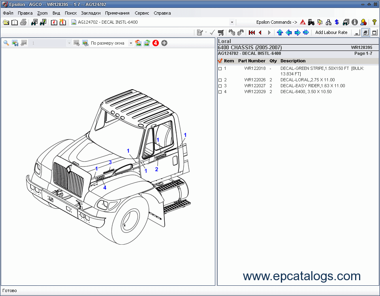This screenshot has height=296, width=380.
Task: Print using the printer icon
Action: click(23, 22)
